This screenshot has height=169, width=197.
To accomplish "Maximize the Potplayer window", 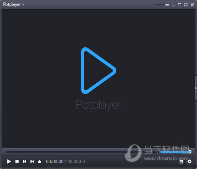I will pyautogui.click(x=180, y=5).
